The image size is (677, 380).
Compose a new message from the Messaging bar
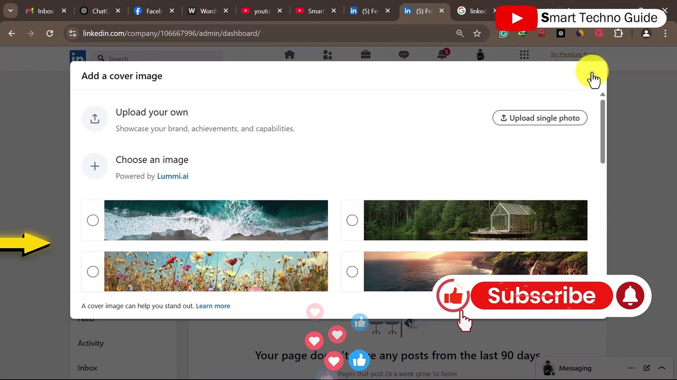click(x=646, y=368)
